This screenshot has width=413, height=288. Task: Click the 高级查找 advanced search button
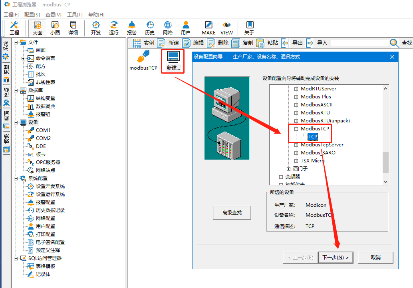coord(232,213)
